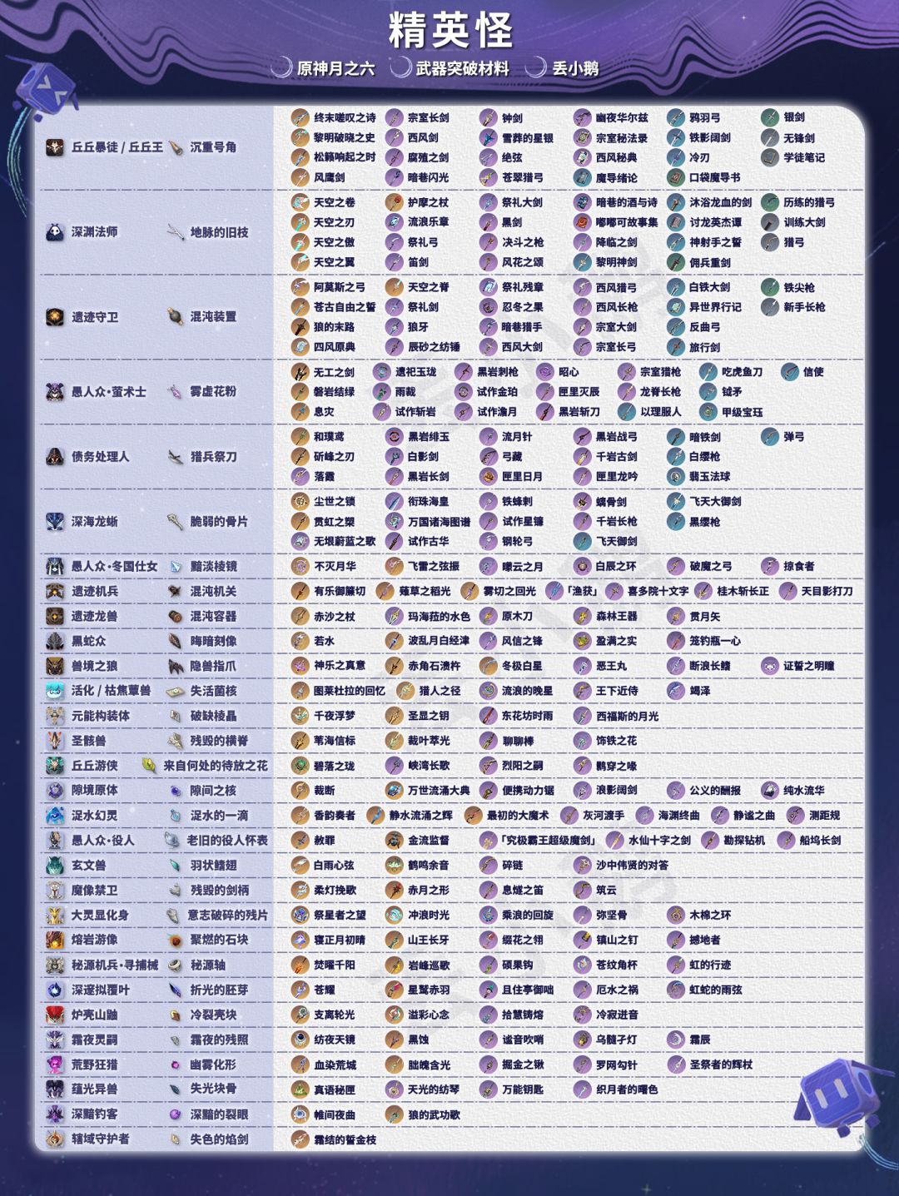This screenshot has width=899, height=1196.
Task: Click the 尘世之锁 weapon icon
Action: tap(300, 502)
